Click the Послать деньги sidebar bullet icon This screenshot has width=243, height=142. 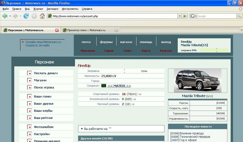pos(30,73)
